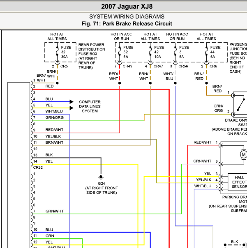Click the "2007 Jaguar XJ8" title
Image resolution: width=247 pixels, height=248 pixels.
[x=127, y=7]
